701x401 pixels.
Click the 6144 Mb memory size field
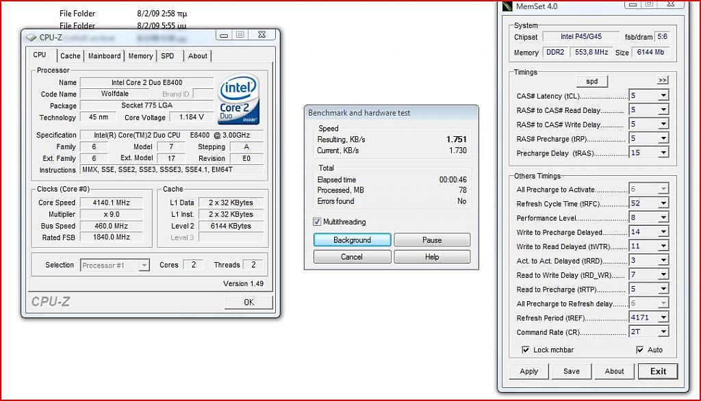[650, 52]
